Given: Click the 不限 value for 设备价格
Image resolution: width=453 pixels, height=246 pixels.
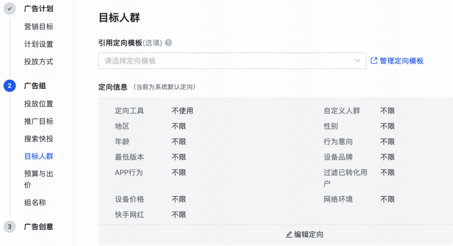Looking at the screenshot, I should click(x=179, y=199).
